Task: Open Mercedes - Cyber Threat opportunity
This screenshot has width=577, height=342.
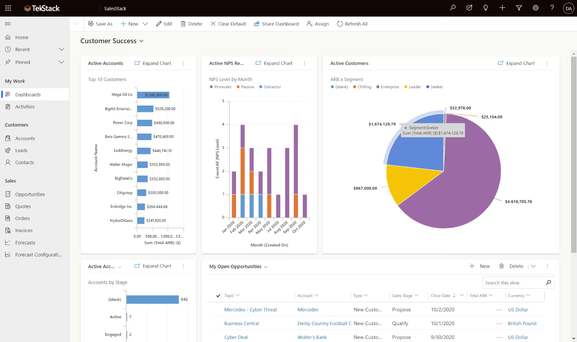Action: (x=251, y=310)
